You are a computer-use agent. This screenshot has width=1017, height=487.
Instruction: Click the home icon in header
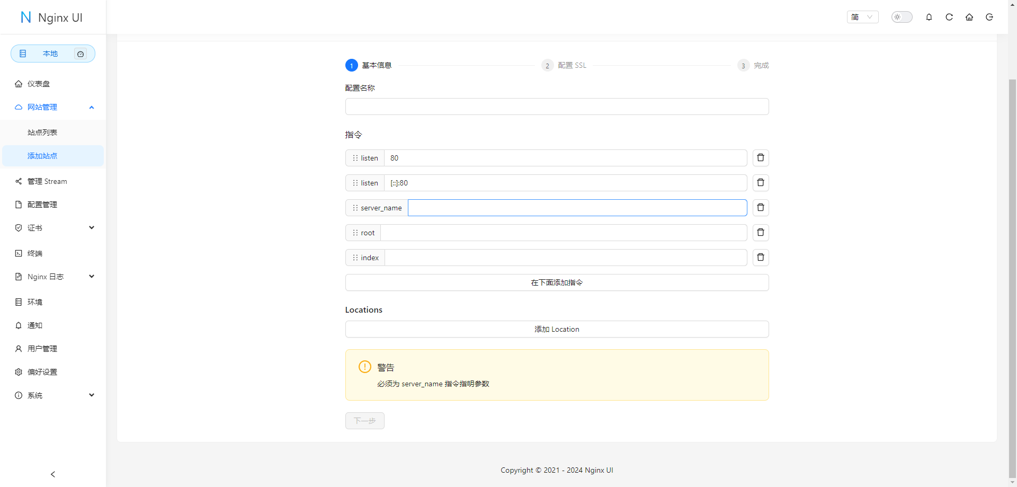(x=969, y=17)
